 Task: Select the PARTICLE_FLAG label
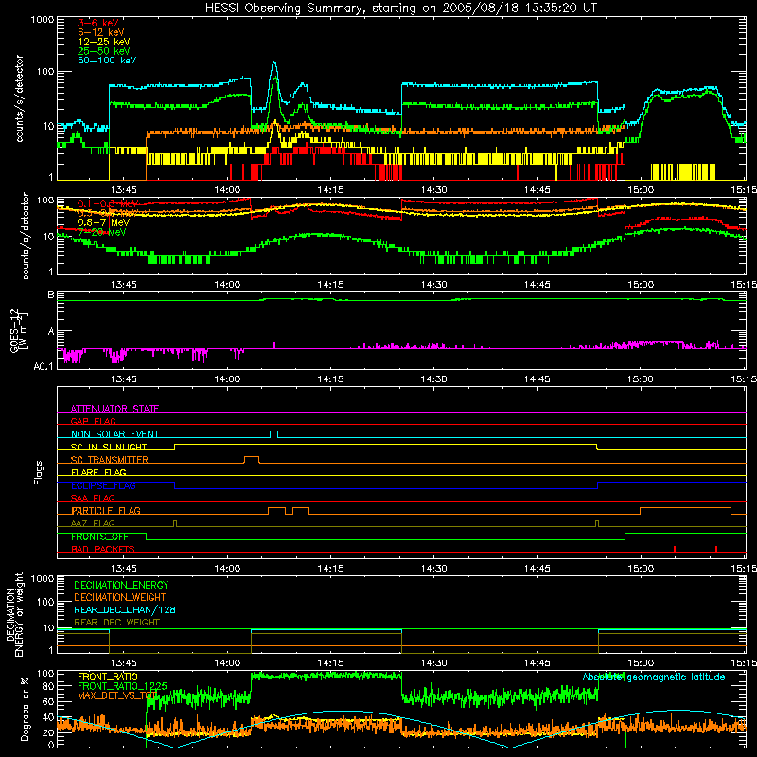[x=105, y=510]
